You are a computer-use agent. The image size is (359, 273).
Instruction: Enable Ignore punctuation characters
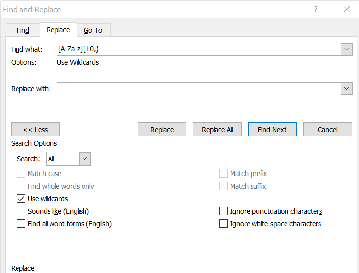[x=223, y=211]
